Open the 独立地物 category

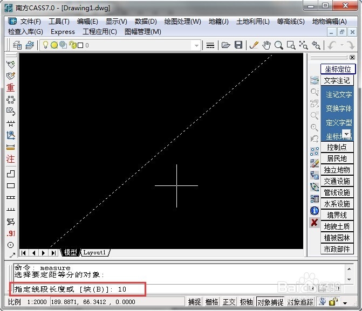[337, 170]
